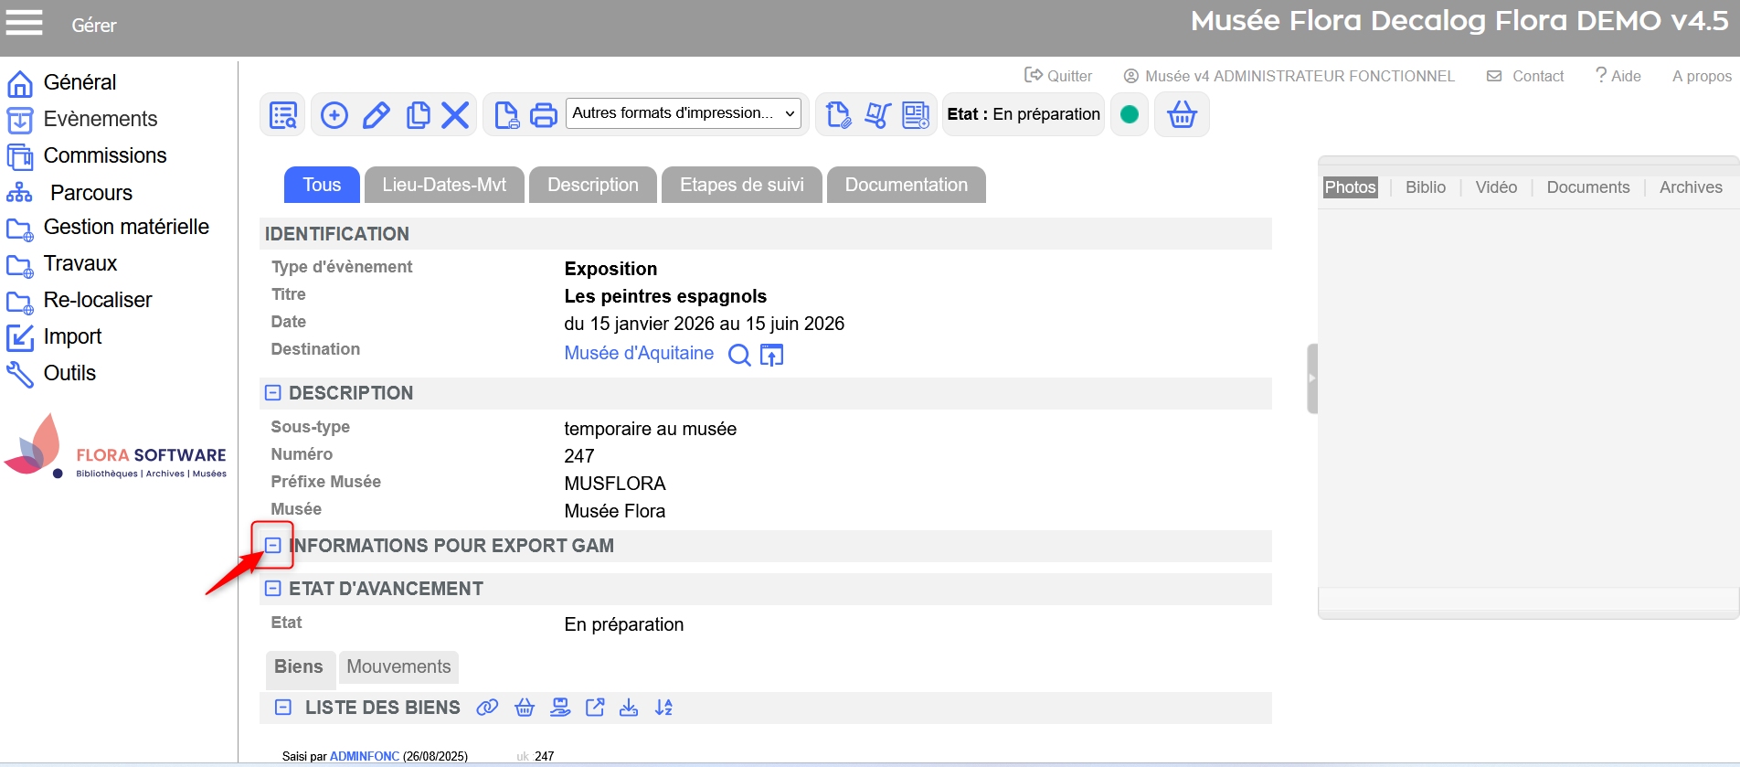Open the search list icon in toolbar
This screenshot has height=767, width=1740.
point(283,115)
